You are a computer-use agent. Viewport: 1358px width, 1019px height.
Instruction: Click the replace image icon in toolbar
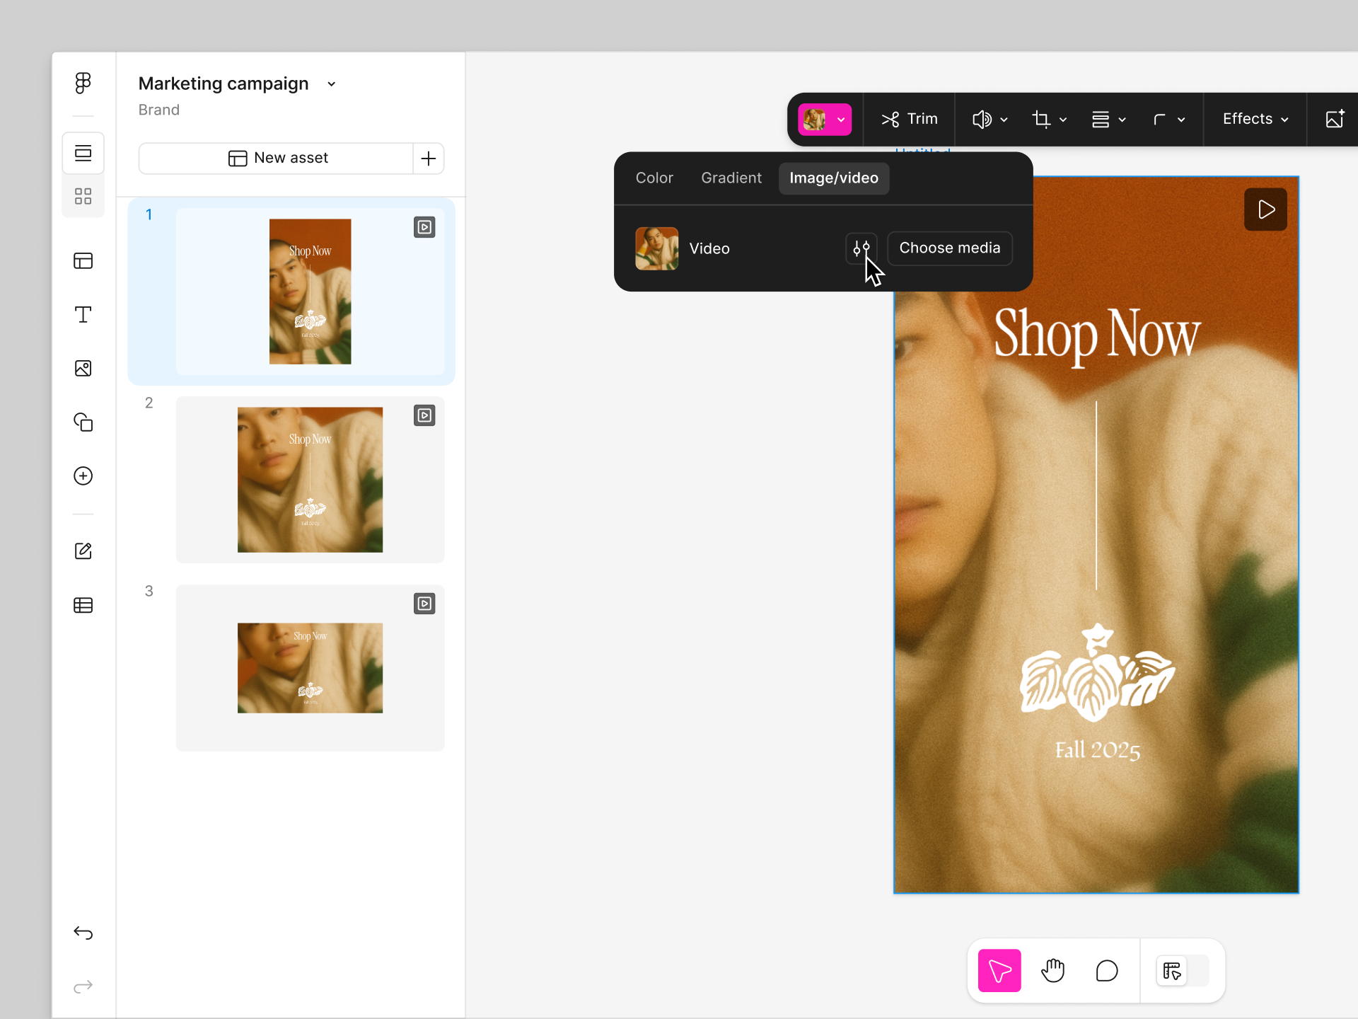tap(1333, 119)
